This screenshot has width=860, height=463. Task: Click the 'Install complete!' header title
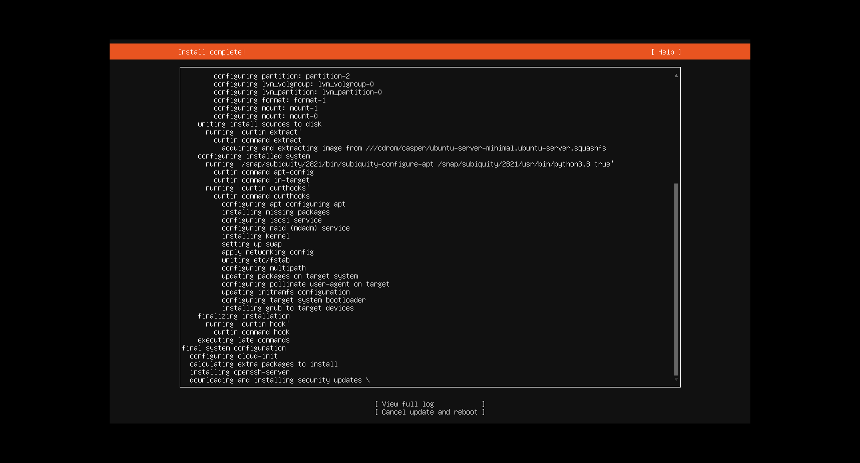[212, 52]
